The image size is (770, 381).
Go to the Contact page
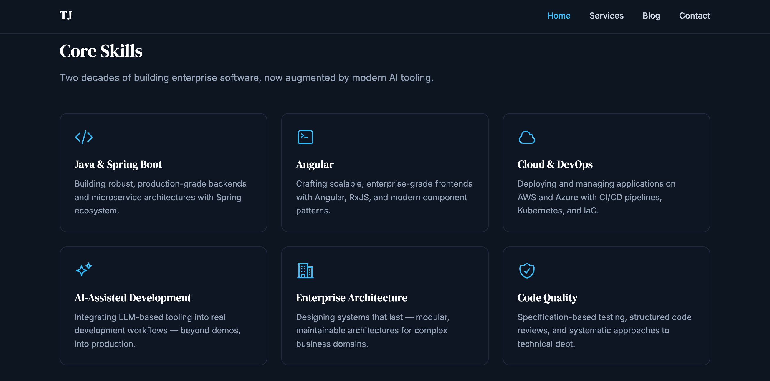694,16
